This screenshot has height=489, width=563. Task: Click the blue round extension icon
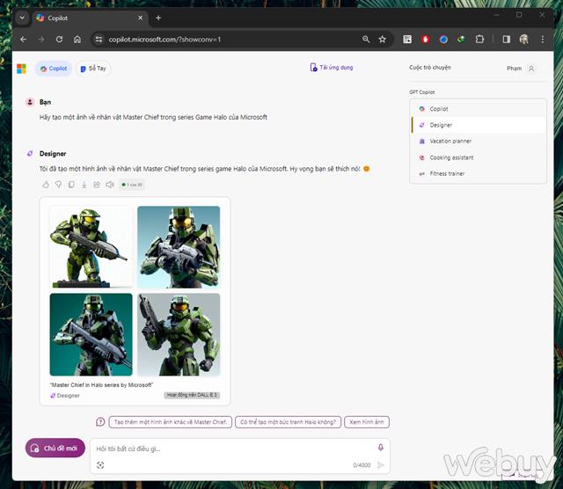point(443,39)
